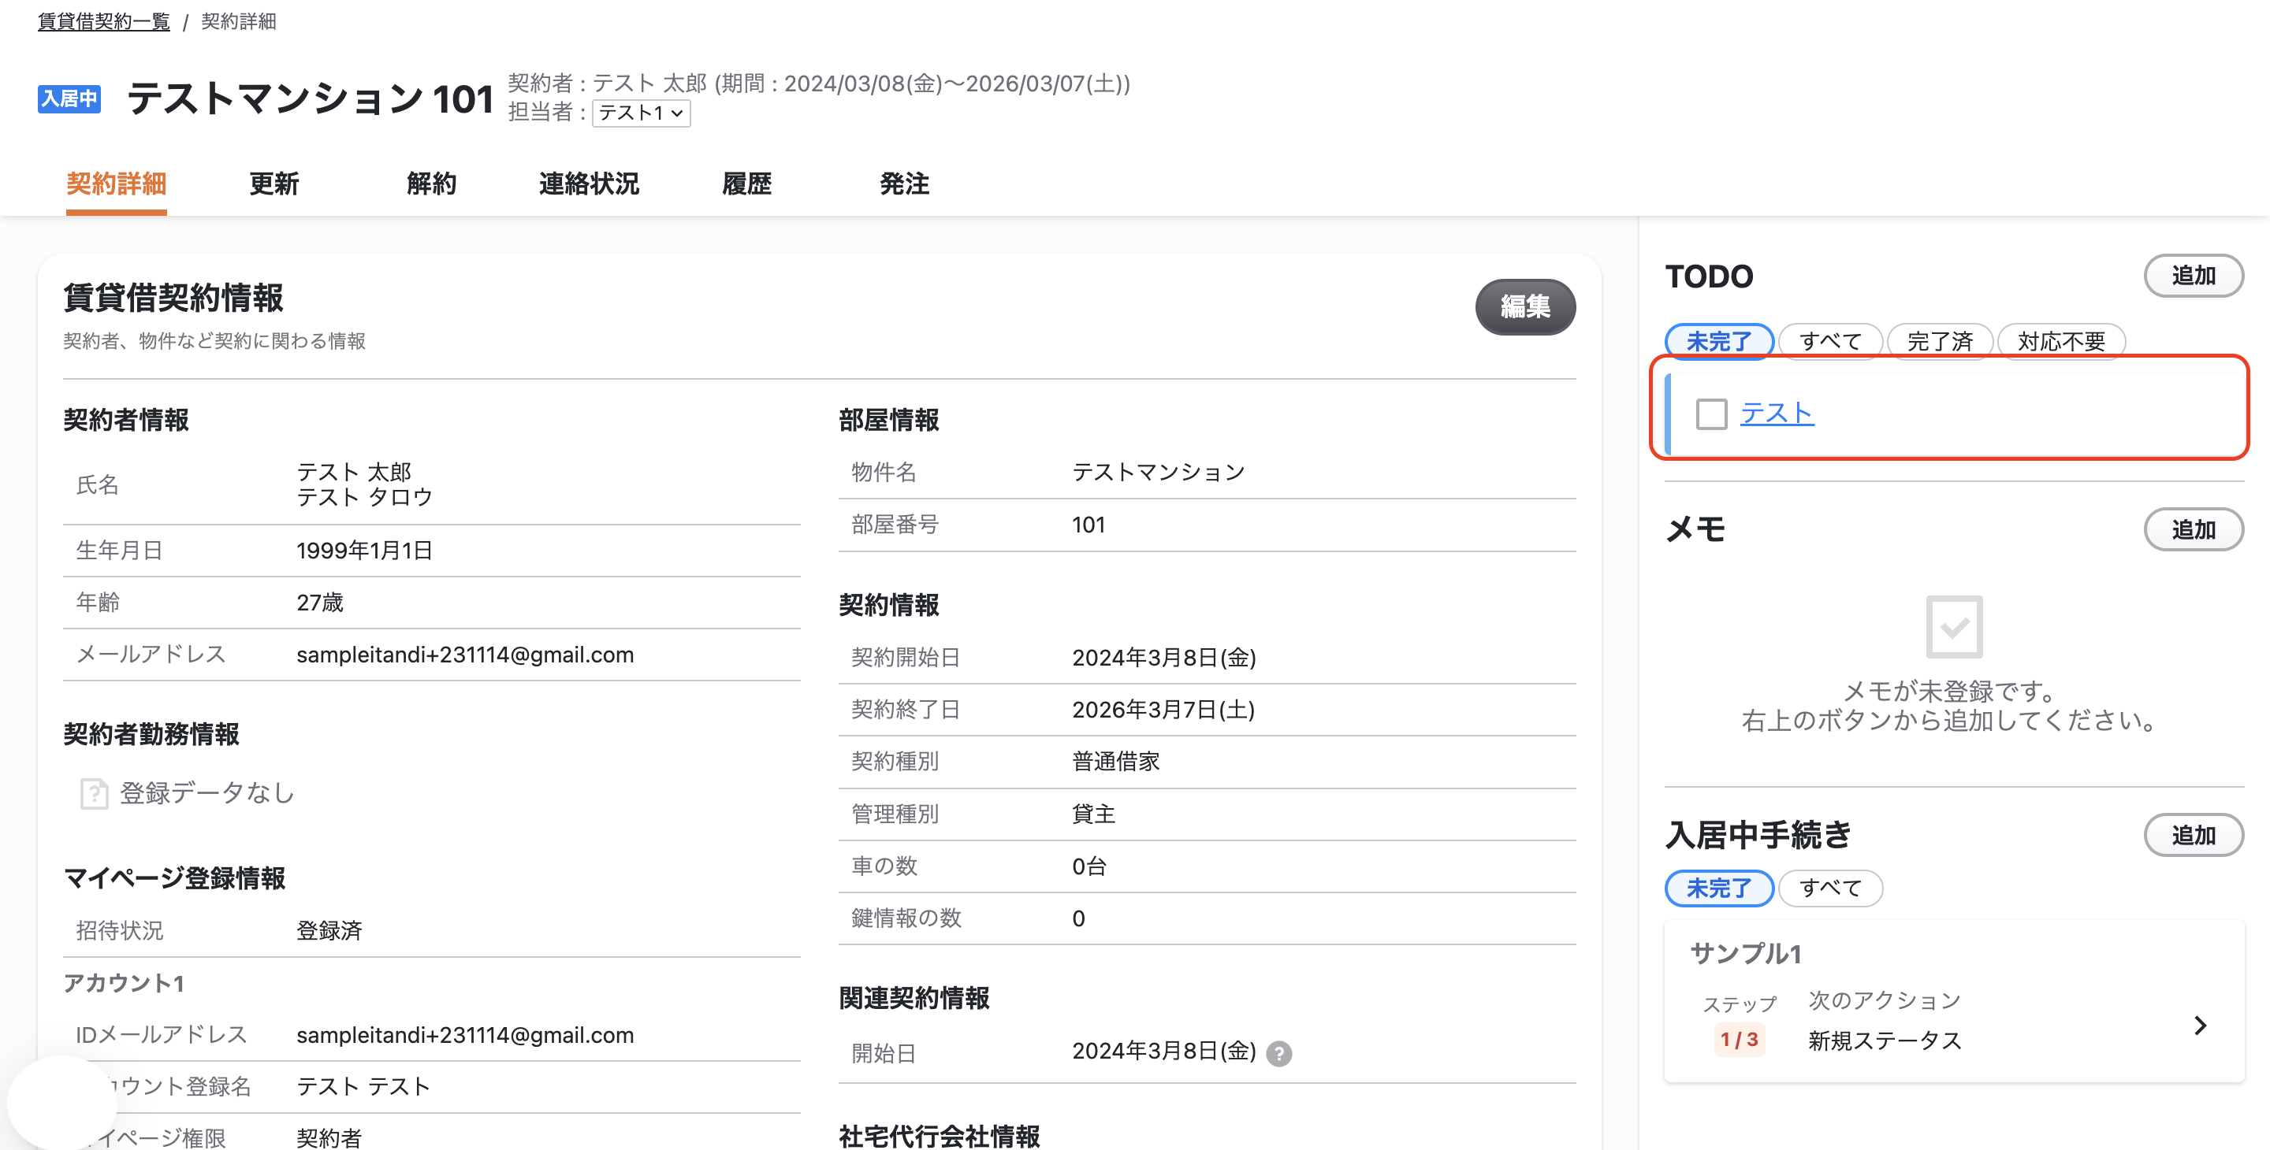Add a memo with メモ 追加 button
This screenshot has height=1150, width=2270.
pos(2193,529)
